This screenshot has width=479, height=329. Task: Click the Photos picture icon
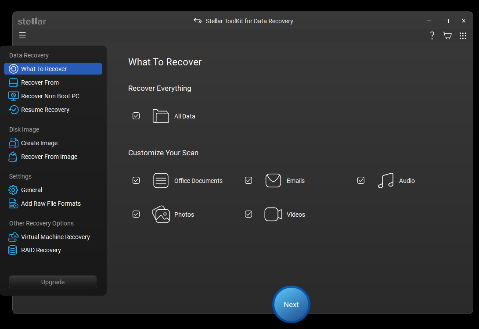161,214
